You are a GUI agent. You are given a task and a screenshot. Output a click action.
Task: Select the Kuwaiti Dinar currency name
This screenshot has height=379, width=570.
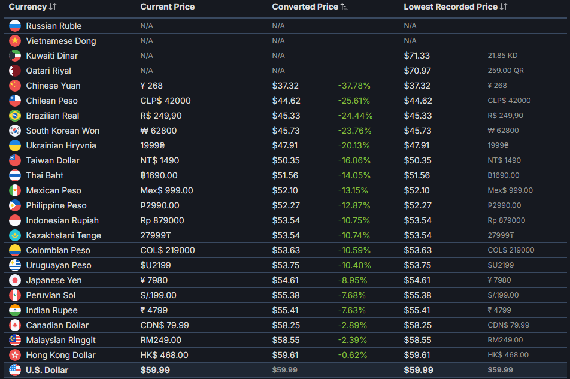point(52,56)
